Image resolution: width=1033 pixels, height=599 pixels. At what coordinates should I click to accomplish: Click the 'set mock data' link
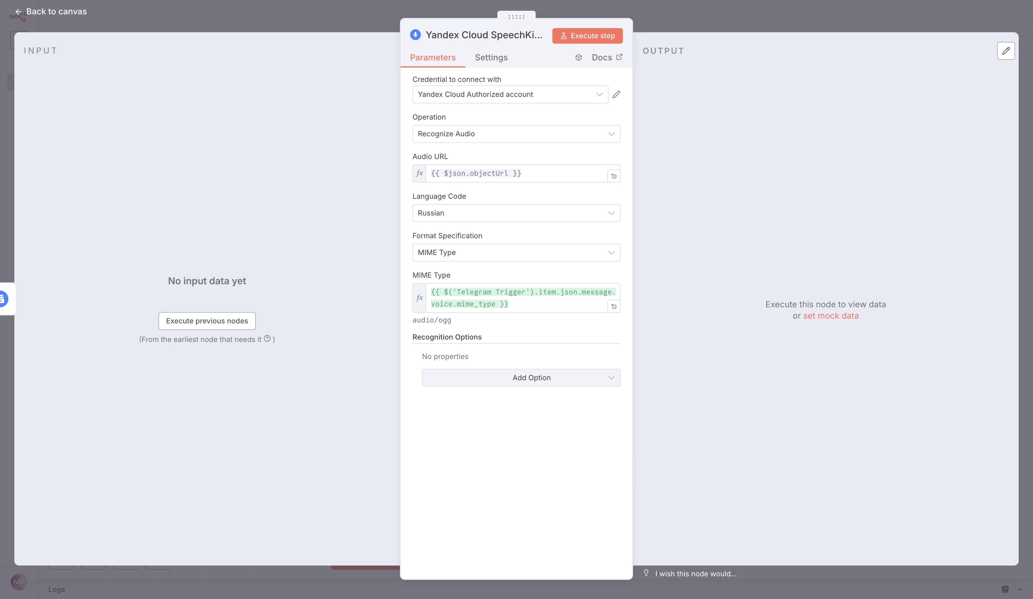[x=831, y=316]
